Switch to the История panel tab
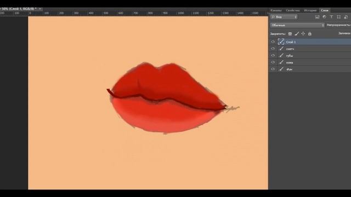 [310, 10]
